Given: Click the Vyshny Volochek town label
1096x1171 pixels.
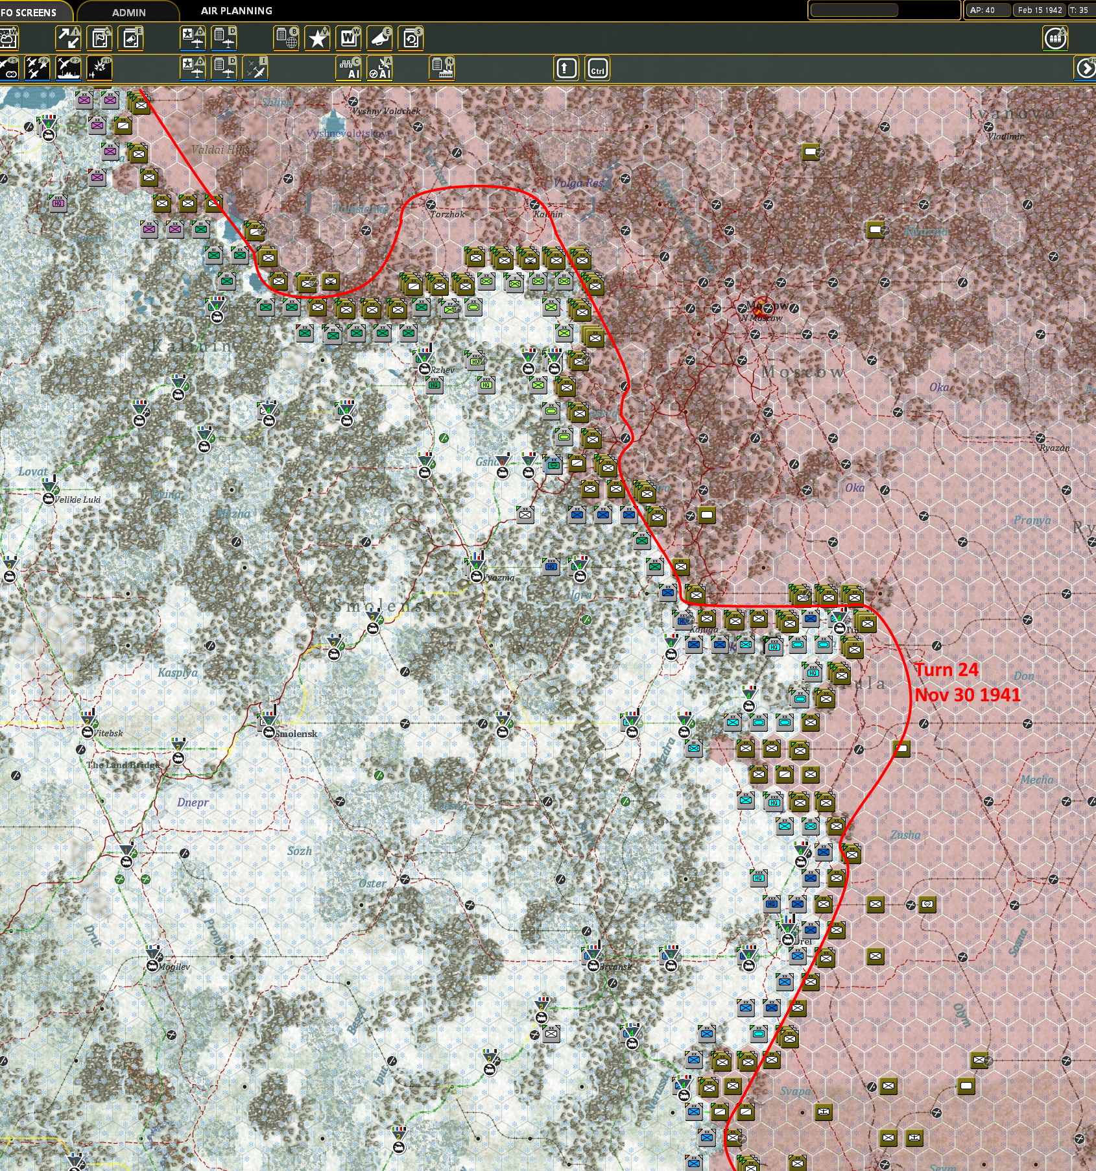Looking at the screenshot, I should point(387,111).
